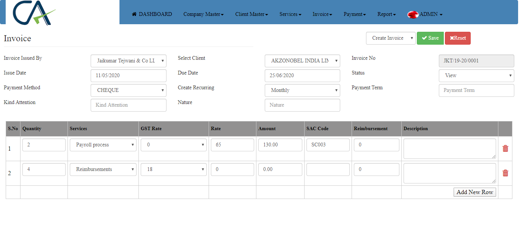
Task: Open Payroll process services dropdown
Action: pos(103,145)
